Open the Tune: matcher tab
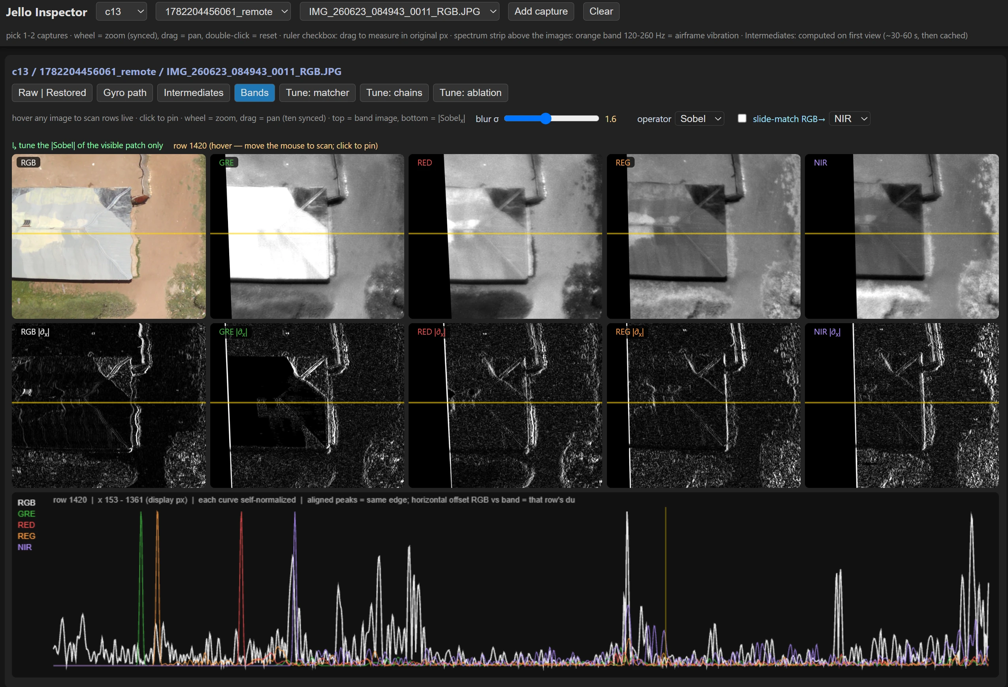 317,93
